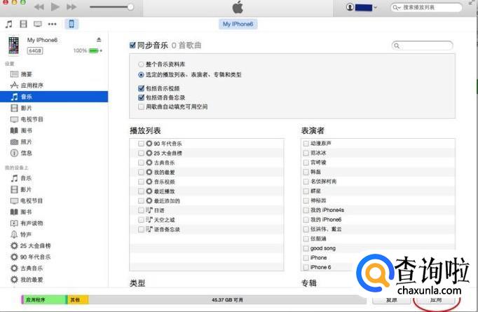This screenshot has width=478, height=312.
Task: Open the Music library icon in the toolbar
Action: [x=9, y=24]
